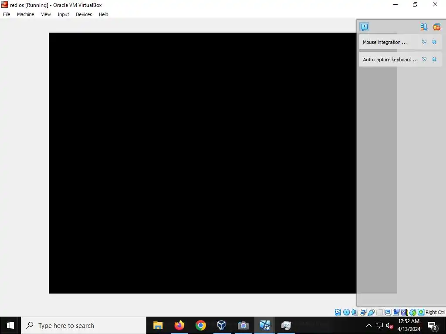Click the mouse integration status indicator

413,312
